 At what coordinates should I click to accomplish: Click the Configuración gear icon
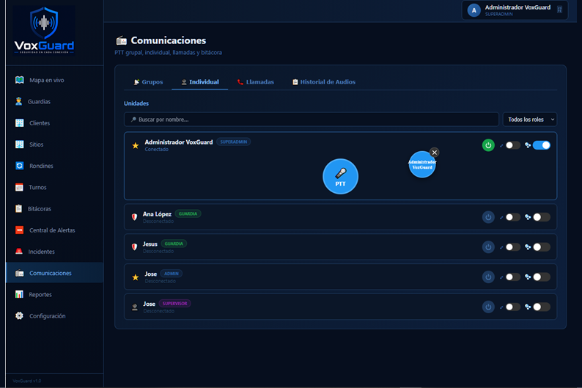coord(19,316)
